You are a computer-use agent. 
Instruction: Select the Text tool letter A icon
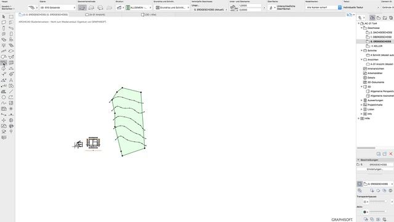tap(11, 80)
